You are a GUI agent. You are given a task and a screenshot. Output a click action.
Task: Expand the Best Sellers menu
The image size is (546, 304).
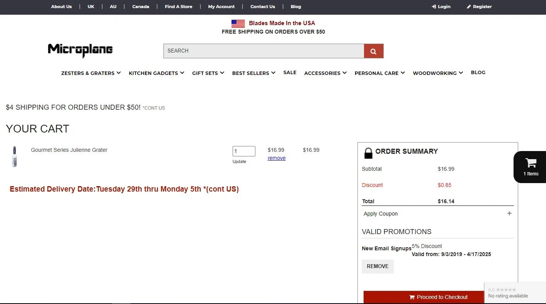(x=254, y=73)
